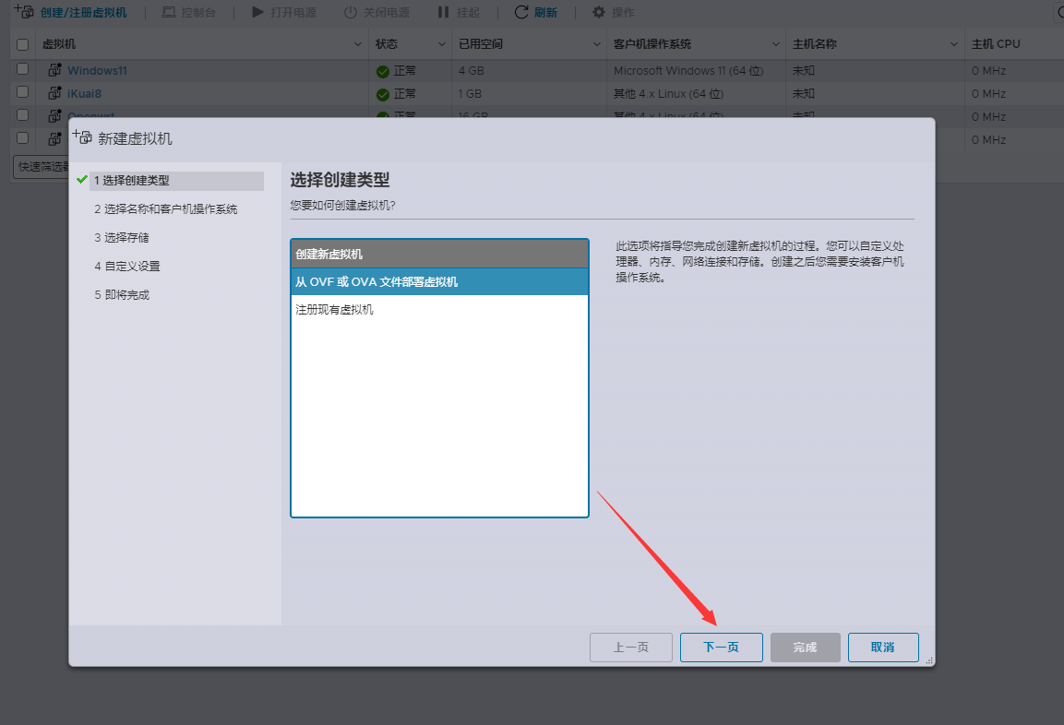Screen dimensions: 1064x725
Task: Refresh the list with the 刷新 icon
Action: (521, 13)
